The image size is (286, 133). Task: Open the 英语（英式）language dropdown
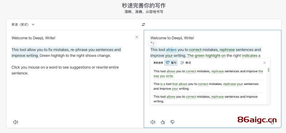click(x=23, y=25)
